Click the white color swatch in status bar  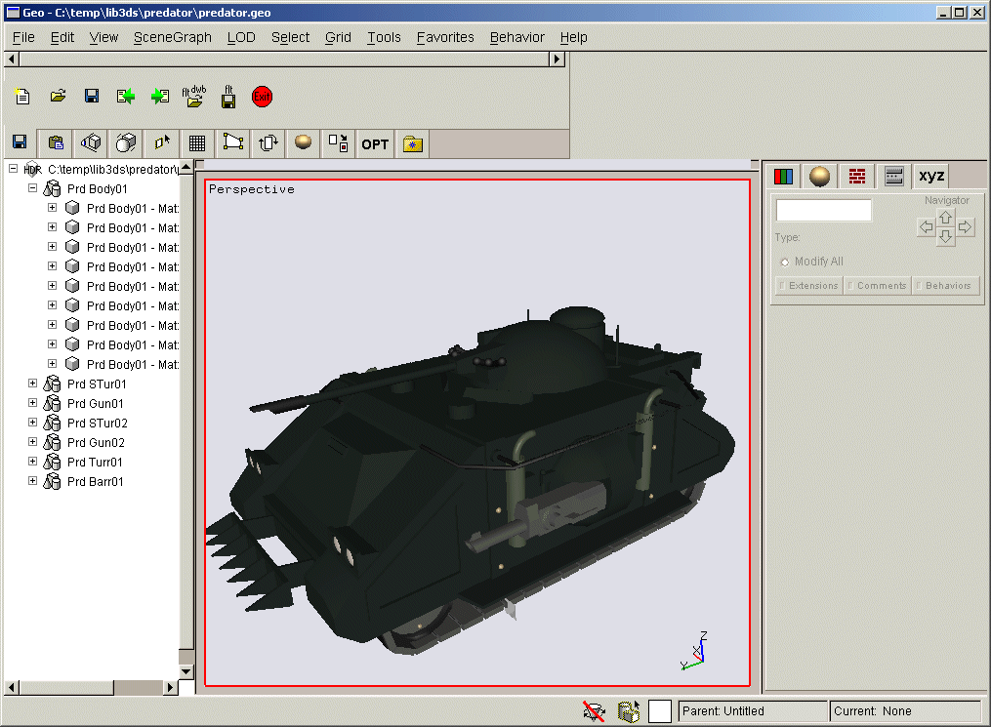(660, 711)
